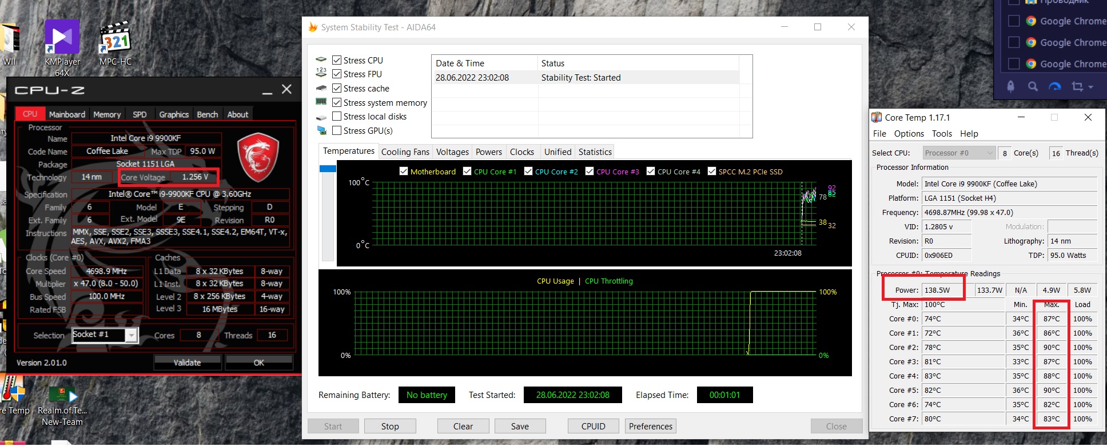Open the Help menu in Core Temp
Image resolution: width=1107 pixels, height=446 pixels.
969,134
